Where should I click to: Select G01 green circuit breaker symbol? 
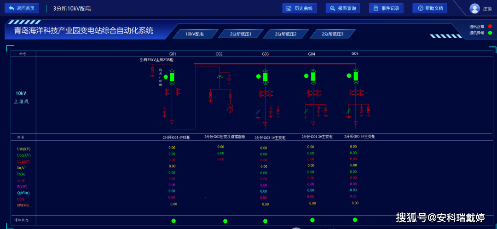pyautogui.click(x=172, y=77)
